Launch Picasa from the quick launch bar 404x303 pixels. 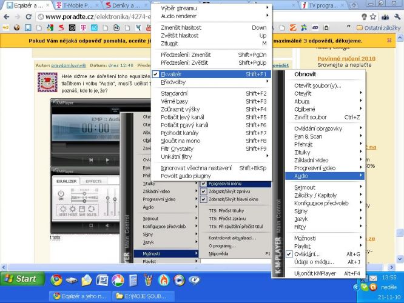(x=118, y=280)
